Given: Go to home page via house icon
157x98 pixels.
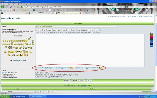Looking at the screenshot, I should coord(18,7).
